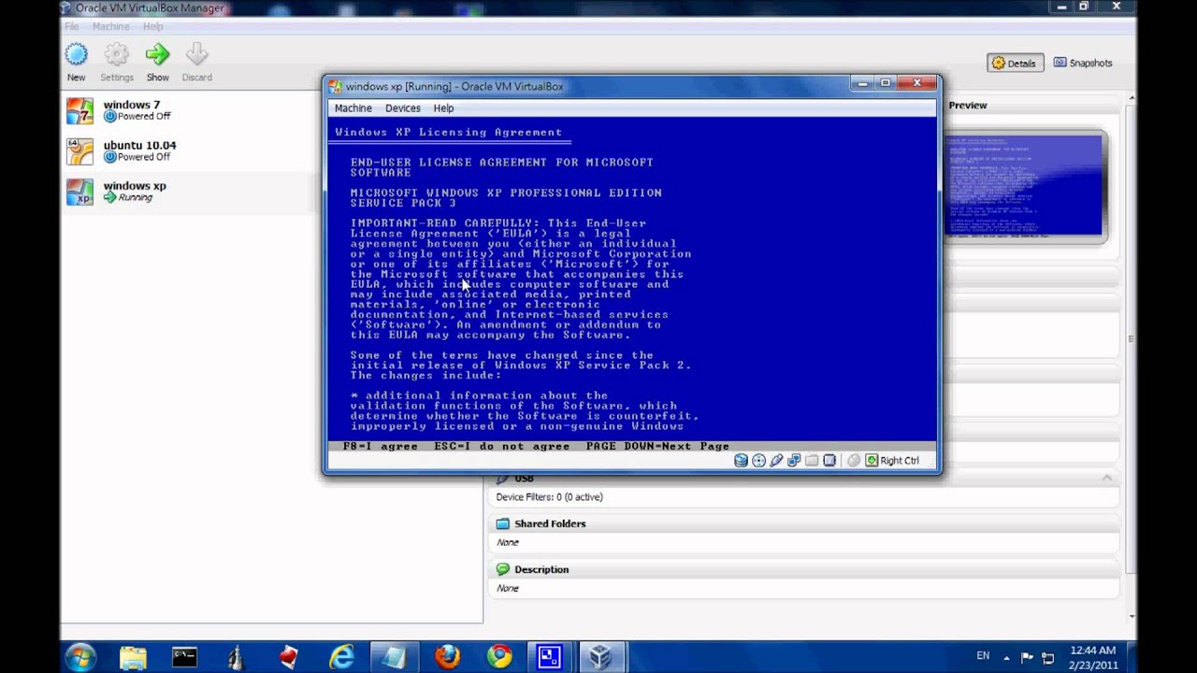Click 'ESC=I do not agree' status text
The width and height of the screenshot is (1197, 673).
tap(501, 446)
